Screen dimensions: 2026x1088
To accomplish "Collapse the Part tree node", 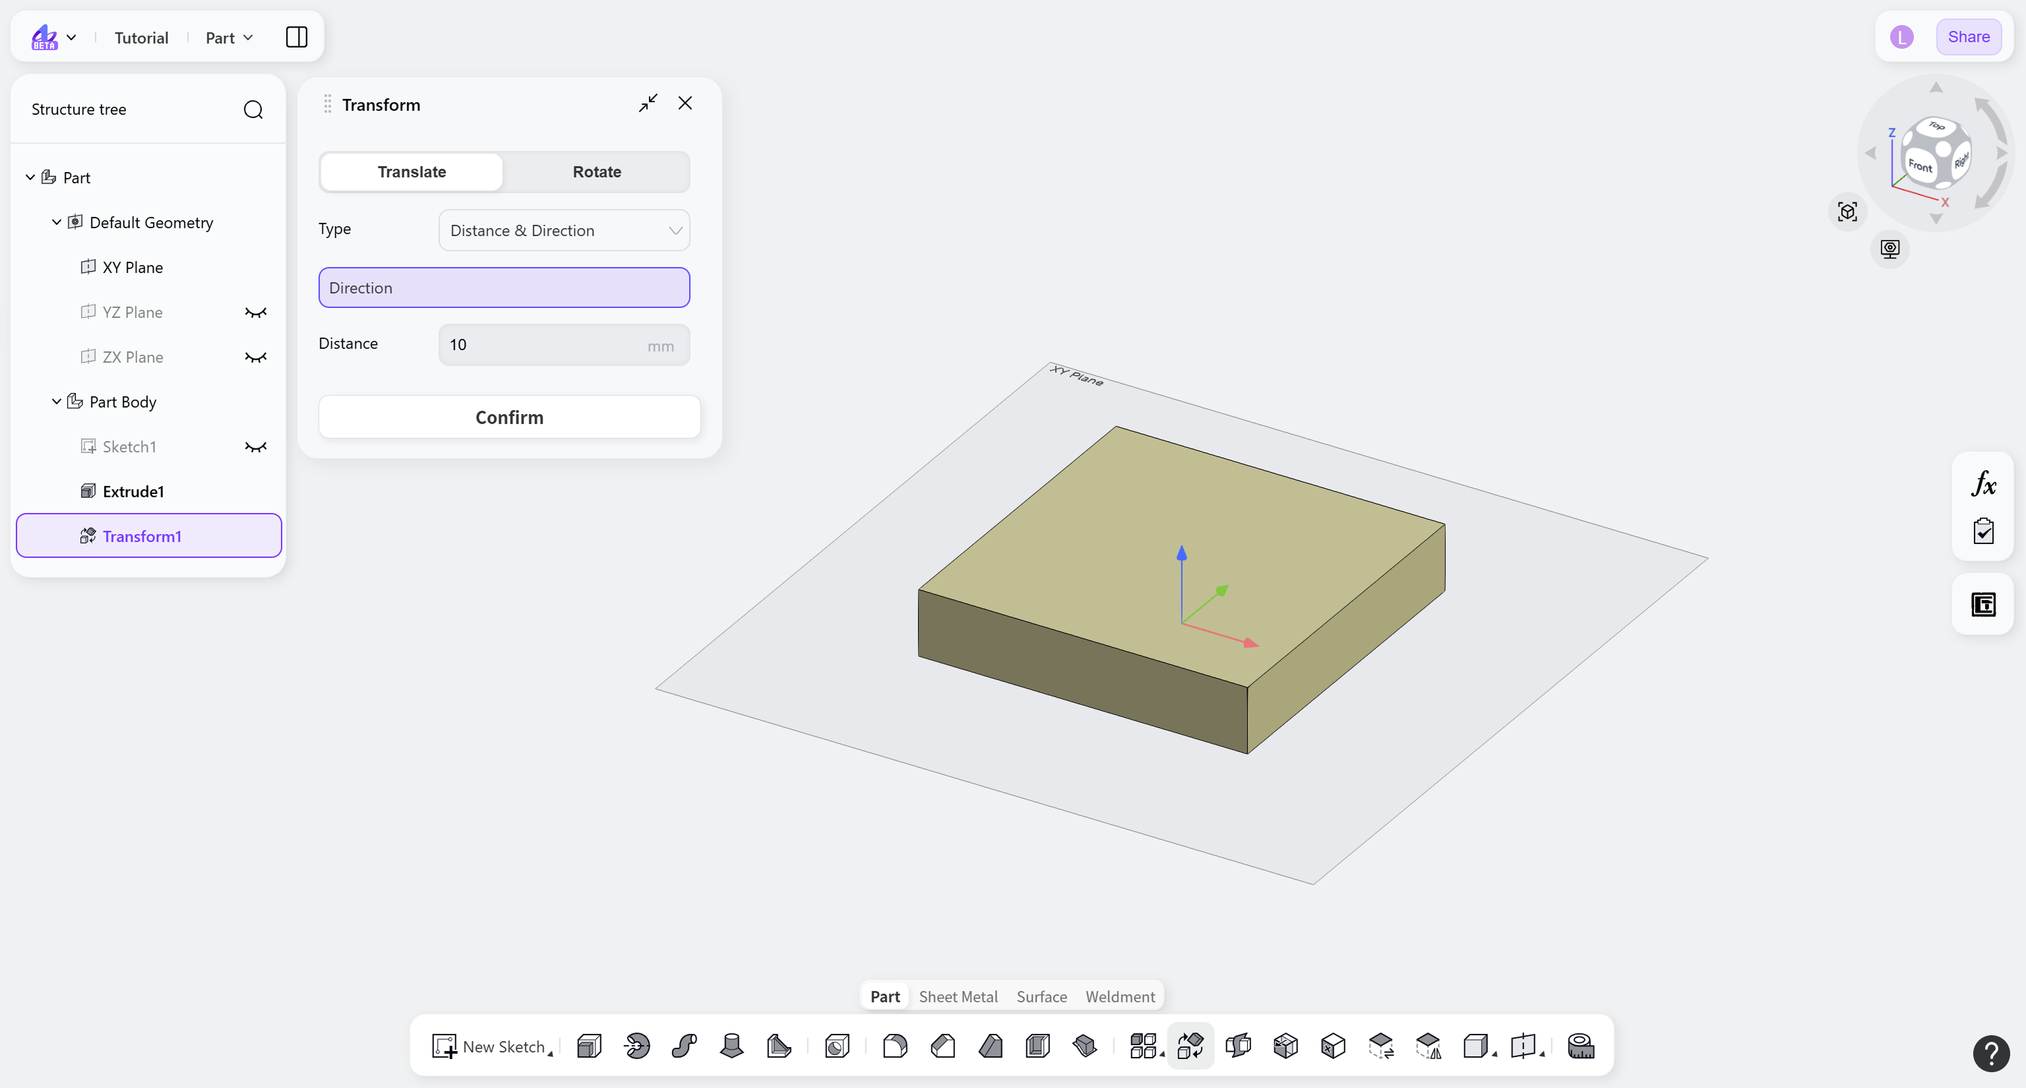I will point(30,177).
